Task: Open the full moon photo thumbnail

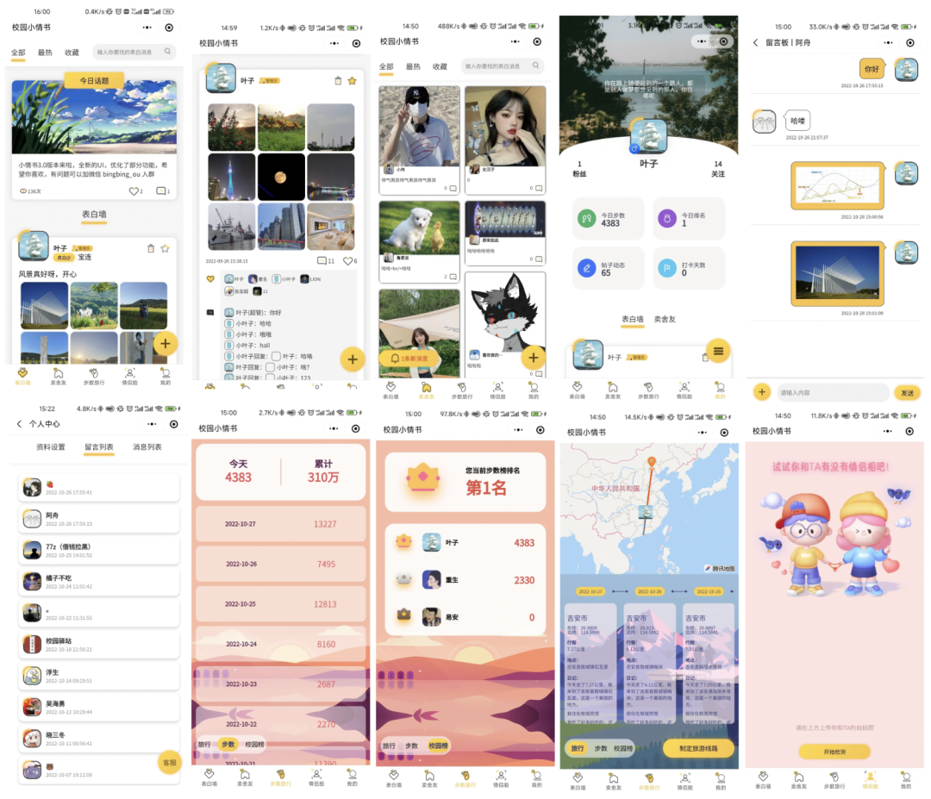Action: 281,177
